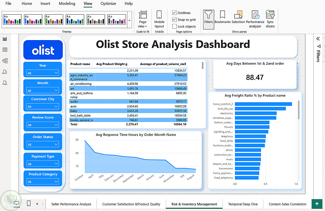Open the Table view in left sidebar

pyautogui.click(x=5, y=50)
